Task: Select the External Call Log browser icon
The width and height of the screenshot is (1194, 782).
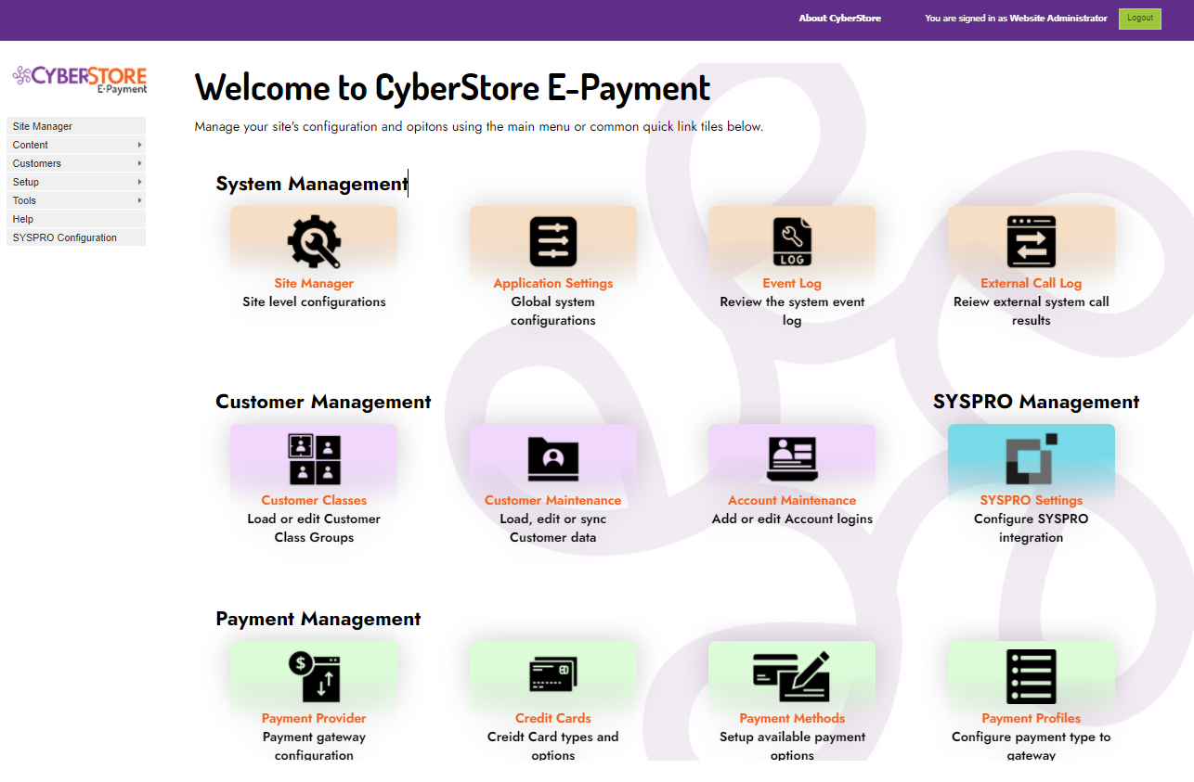Action: (1032, 241)
